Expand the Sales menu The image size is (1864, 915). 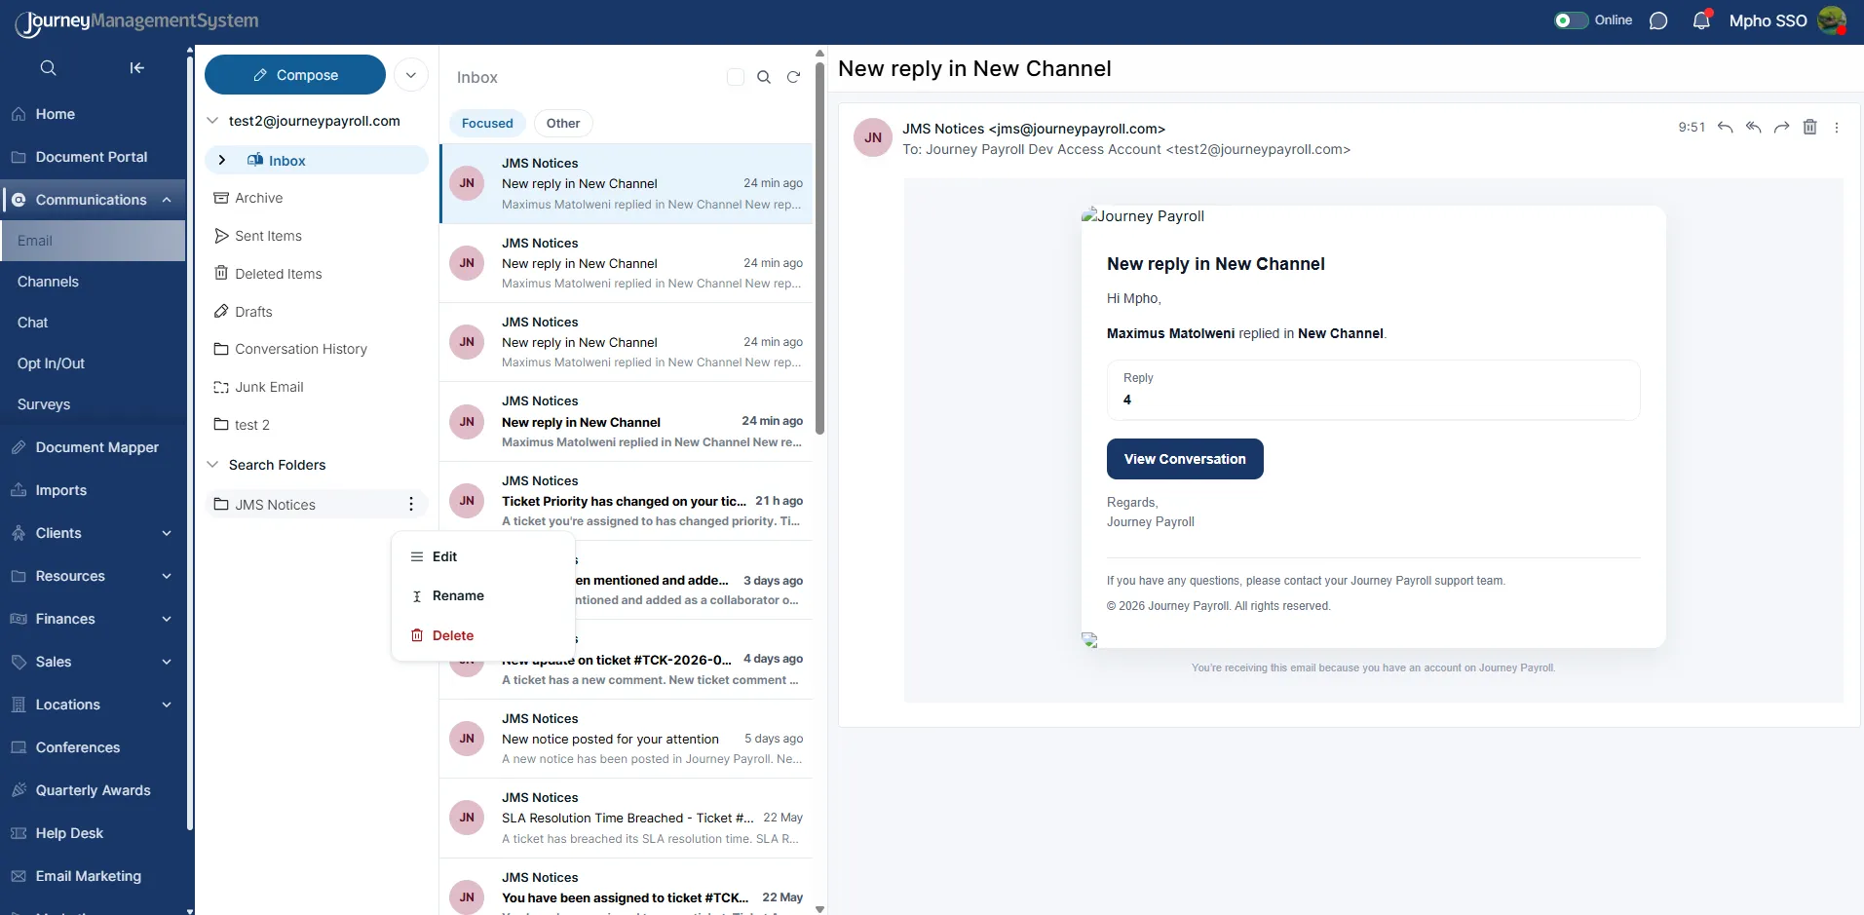(x=167, y=662)
